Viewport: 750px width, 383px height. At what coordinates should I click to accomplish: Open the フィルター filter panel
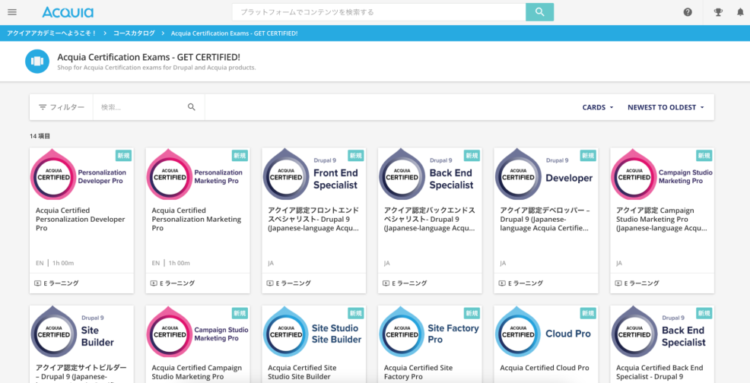(x=61, y=107)
